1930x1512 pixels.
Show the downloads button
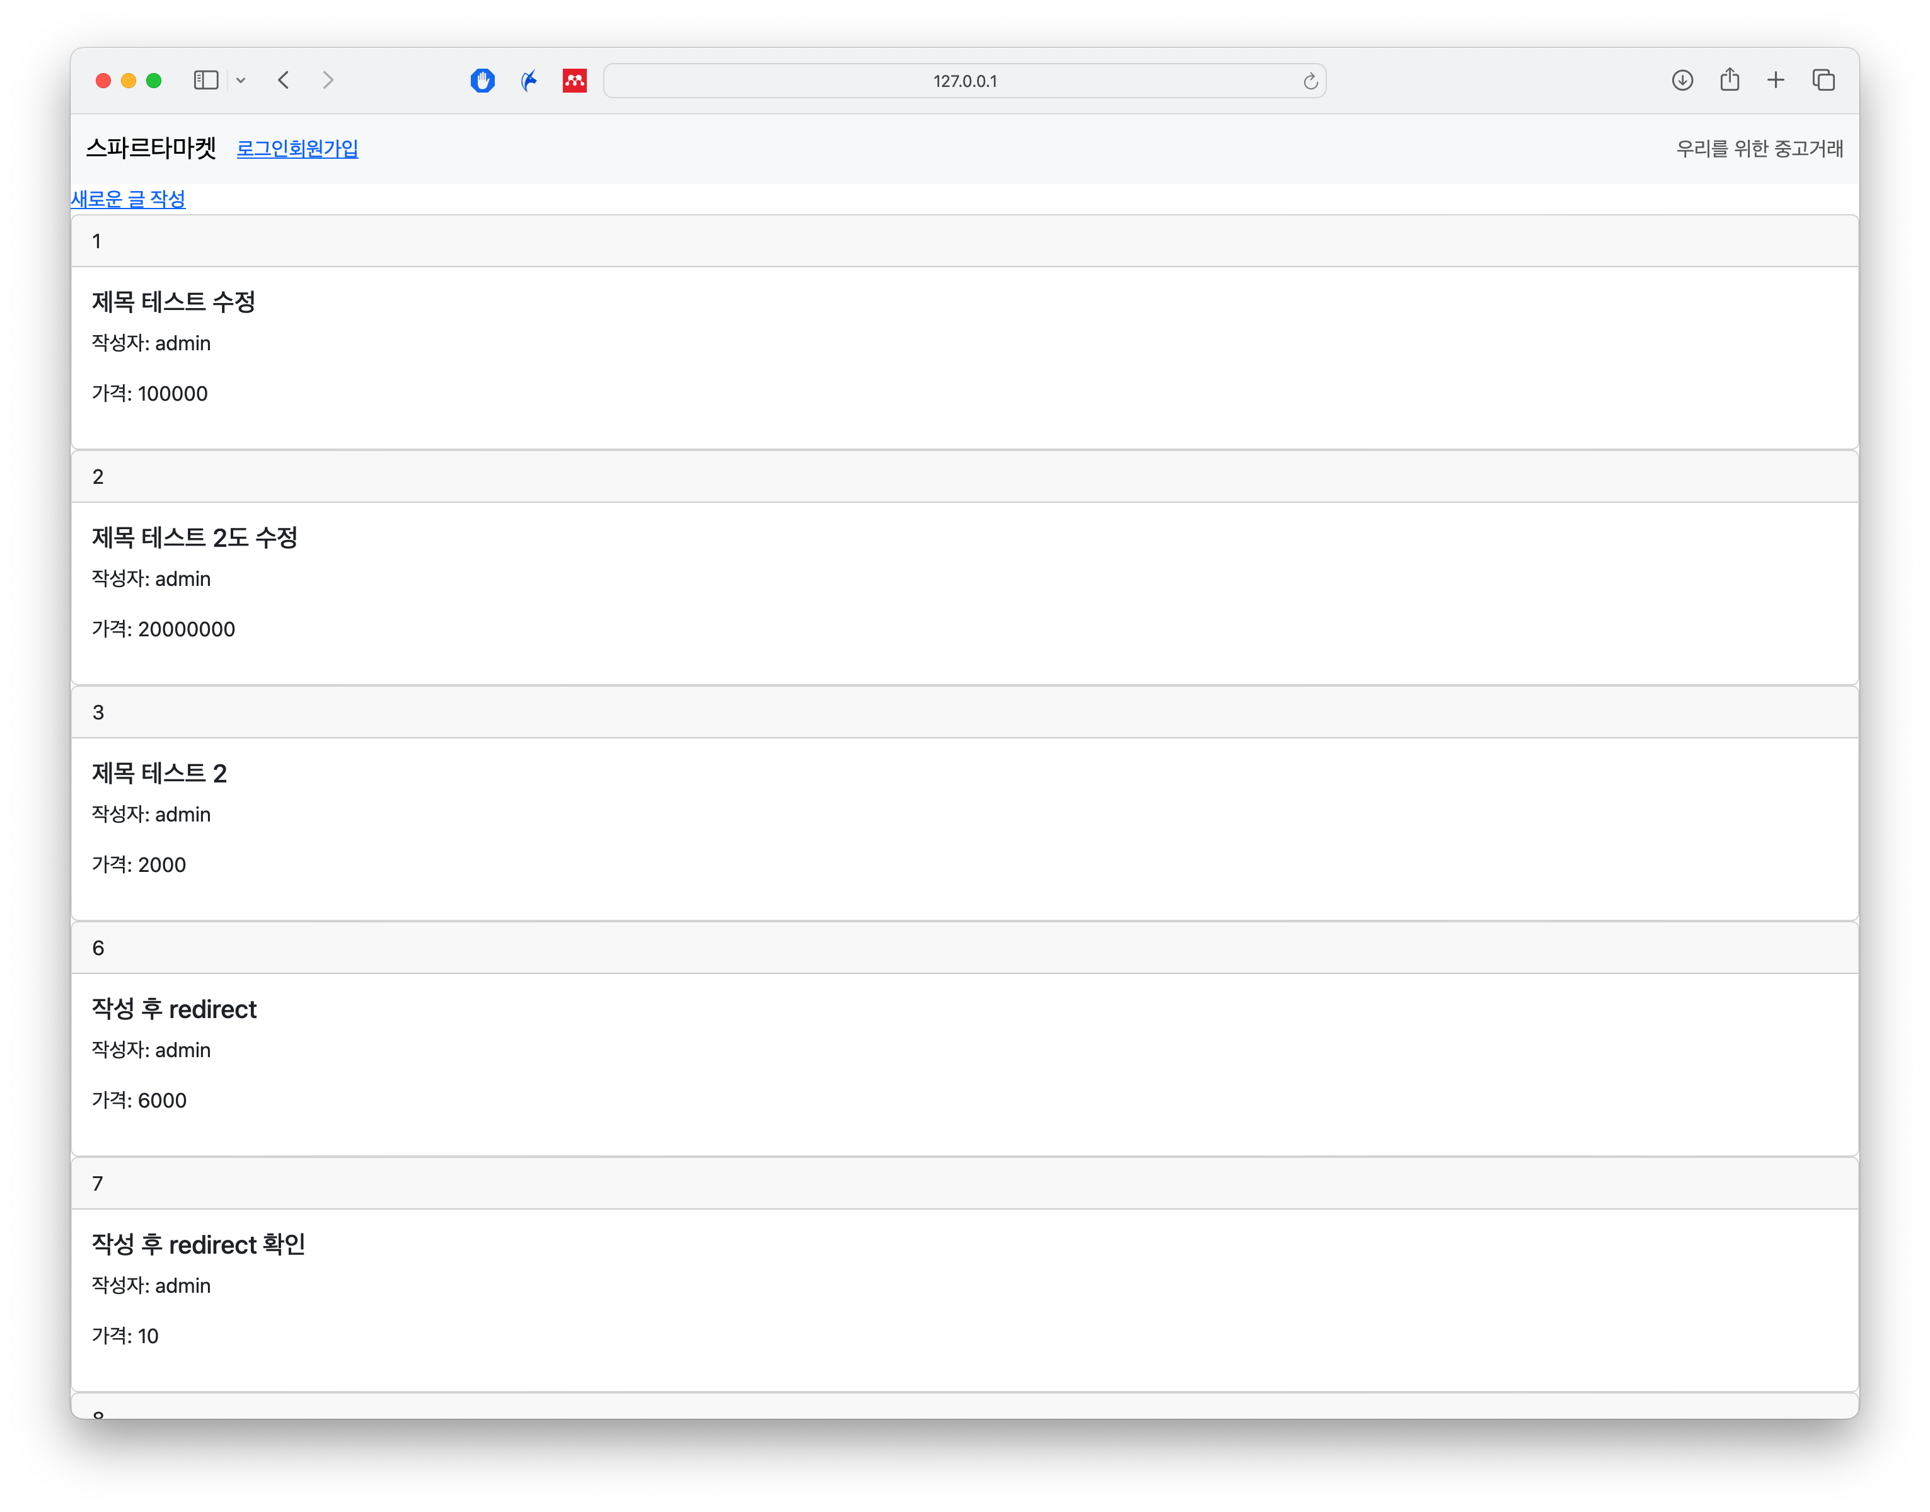click(x=1682, y=81)
